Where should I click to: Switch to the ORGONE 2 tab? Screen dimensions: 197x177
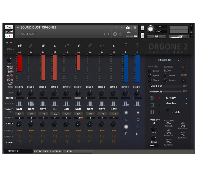18,151
